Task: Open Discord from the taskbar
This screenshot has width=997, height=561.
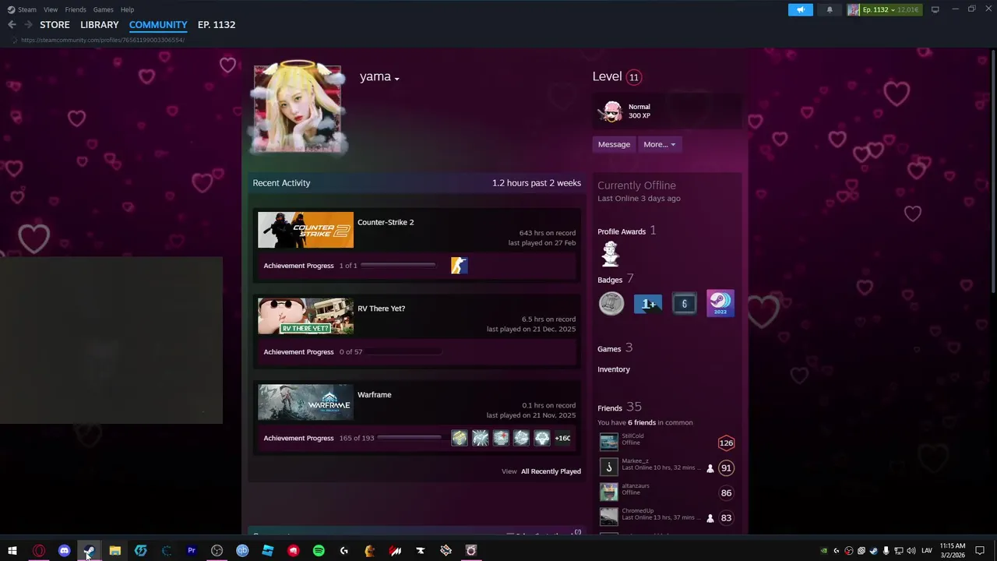Action: coord(64,551)
